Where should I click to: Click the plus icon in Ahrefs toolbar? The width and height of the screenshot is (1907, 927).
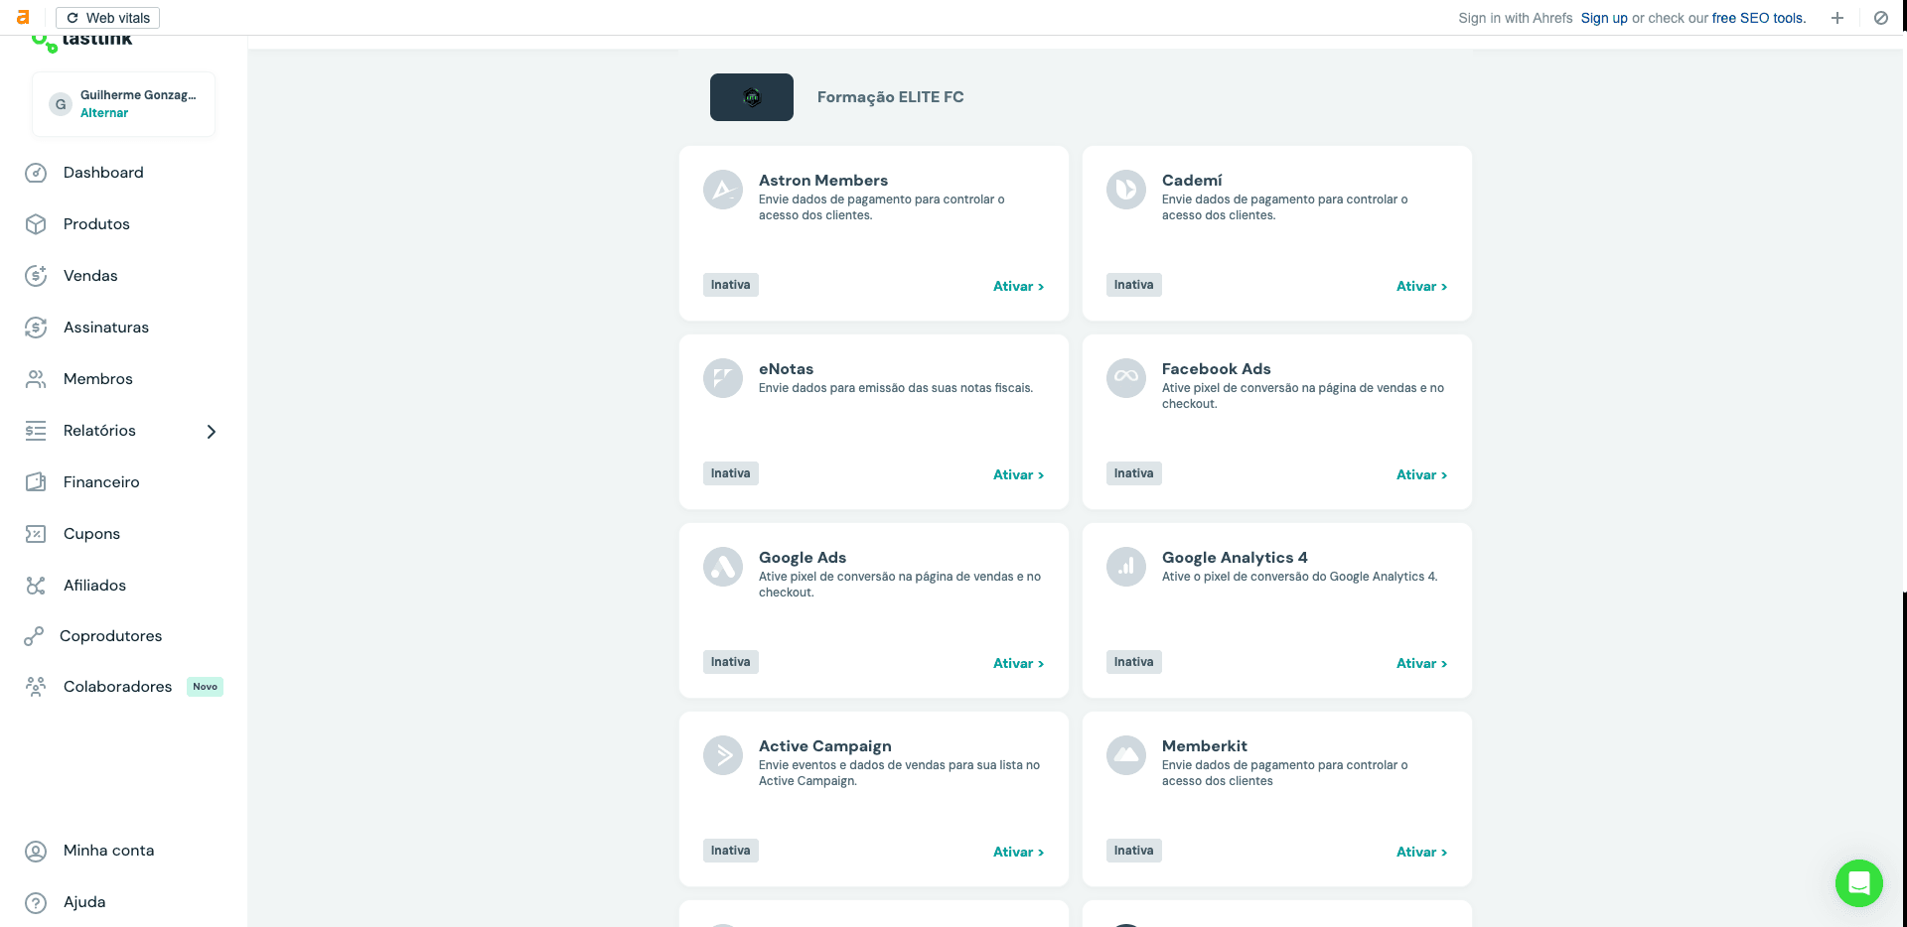pos(1837,18)
